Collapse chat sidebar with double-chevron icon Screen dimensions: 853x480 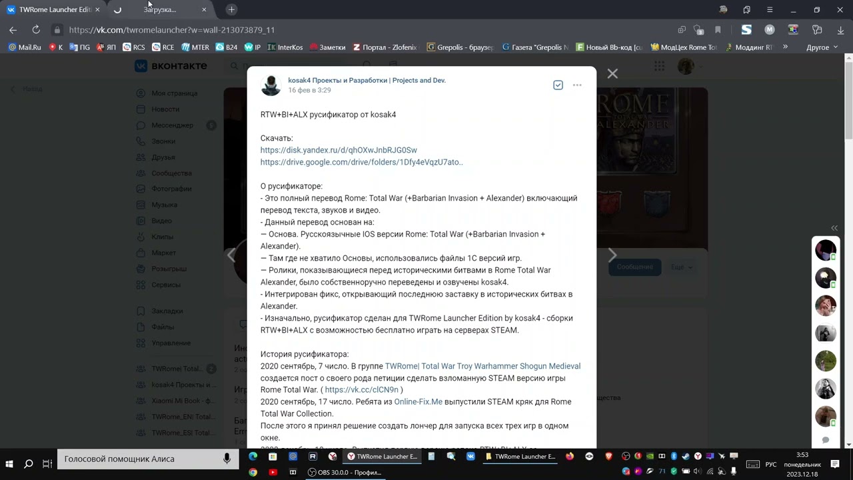point(834,228)
